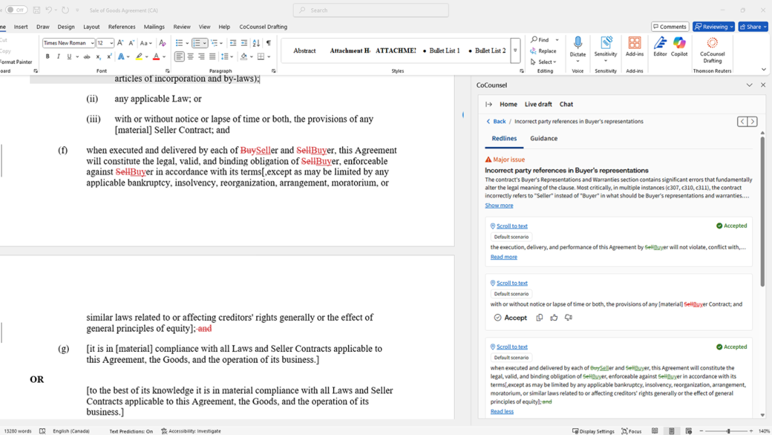Go to the next issue arrow in CoCounsel
The width and height of the screenshot is (772, 435).
coord(752,122)
